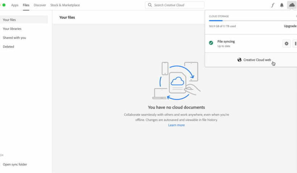
Task: Click the Upgrade storage button
Action: [290, 26]
